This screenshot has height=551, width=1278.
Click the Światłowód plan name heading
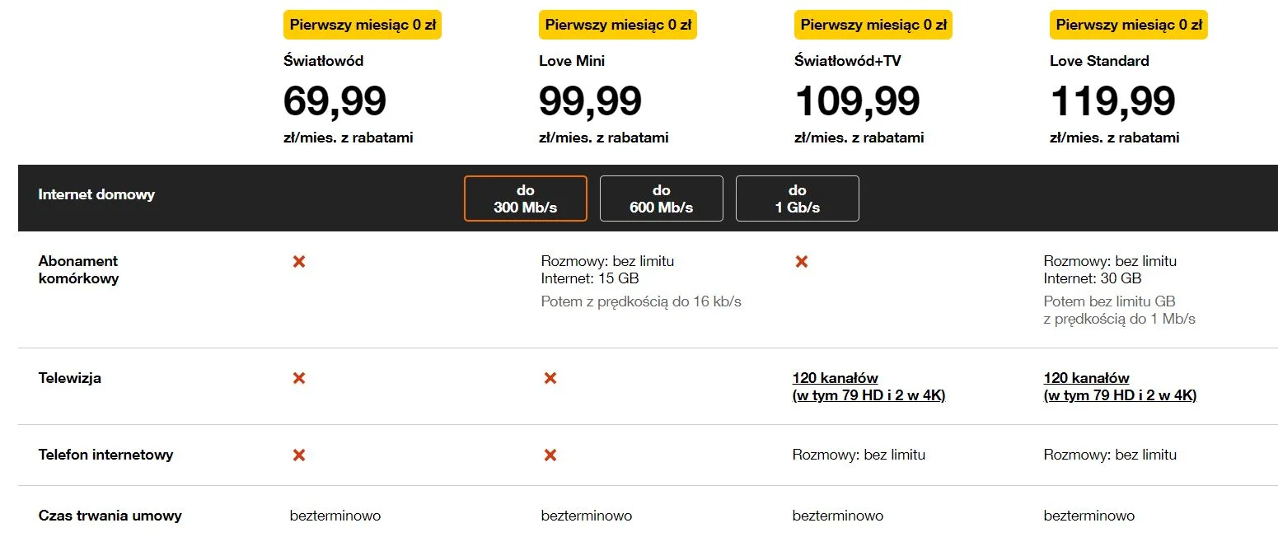323,61
